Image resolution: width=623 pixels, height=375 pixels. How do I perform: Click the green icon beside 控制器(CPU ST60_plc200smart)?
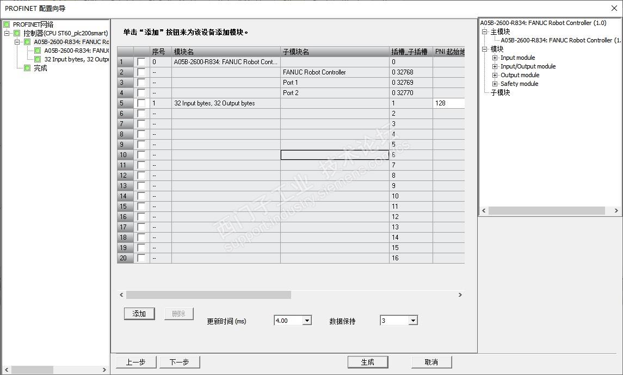(17, 33)
